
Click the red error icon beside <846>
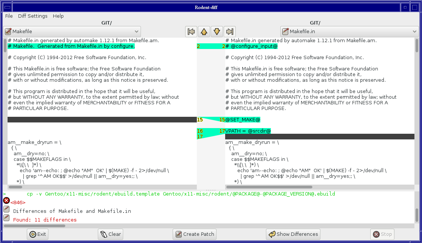pyautogui.click(x=6, y=201)
